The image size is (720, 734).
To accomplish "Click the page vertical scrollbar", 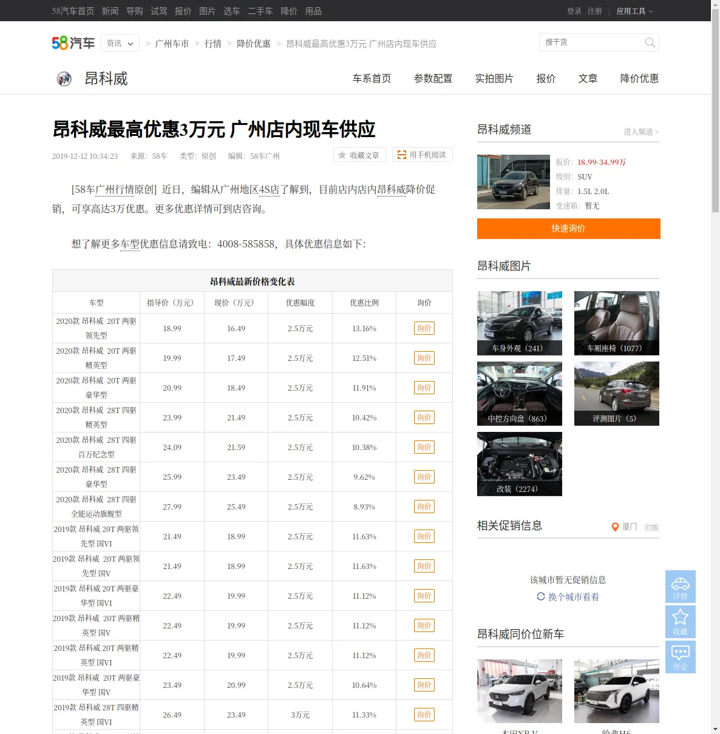I will click(715, 109).
